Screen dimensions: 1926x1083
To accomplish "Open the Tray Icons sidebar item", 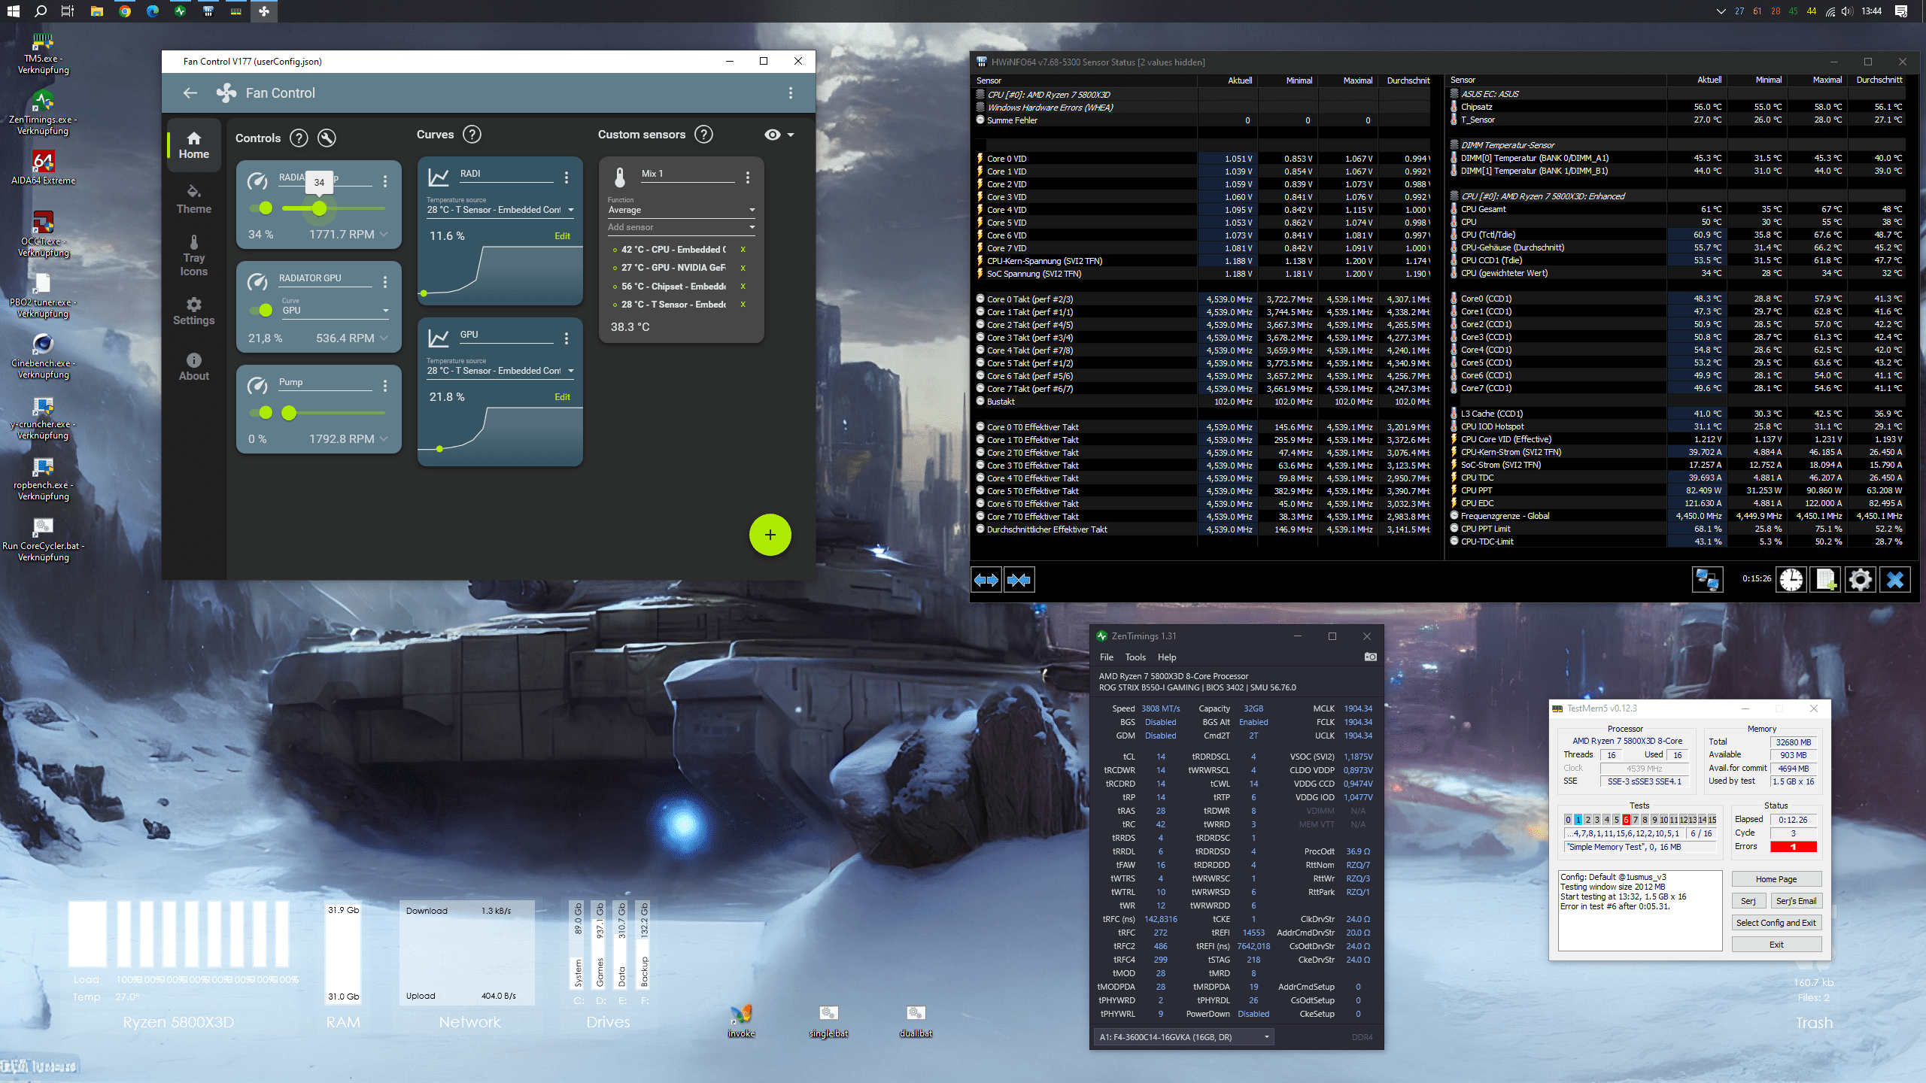I will pos(193,256).
